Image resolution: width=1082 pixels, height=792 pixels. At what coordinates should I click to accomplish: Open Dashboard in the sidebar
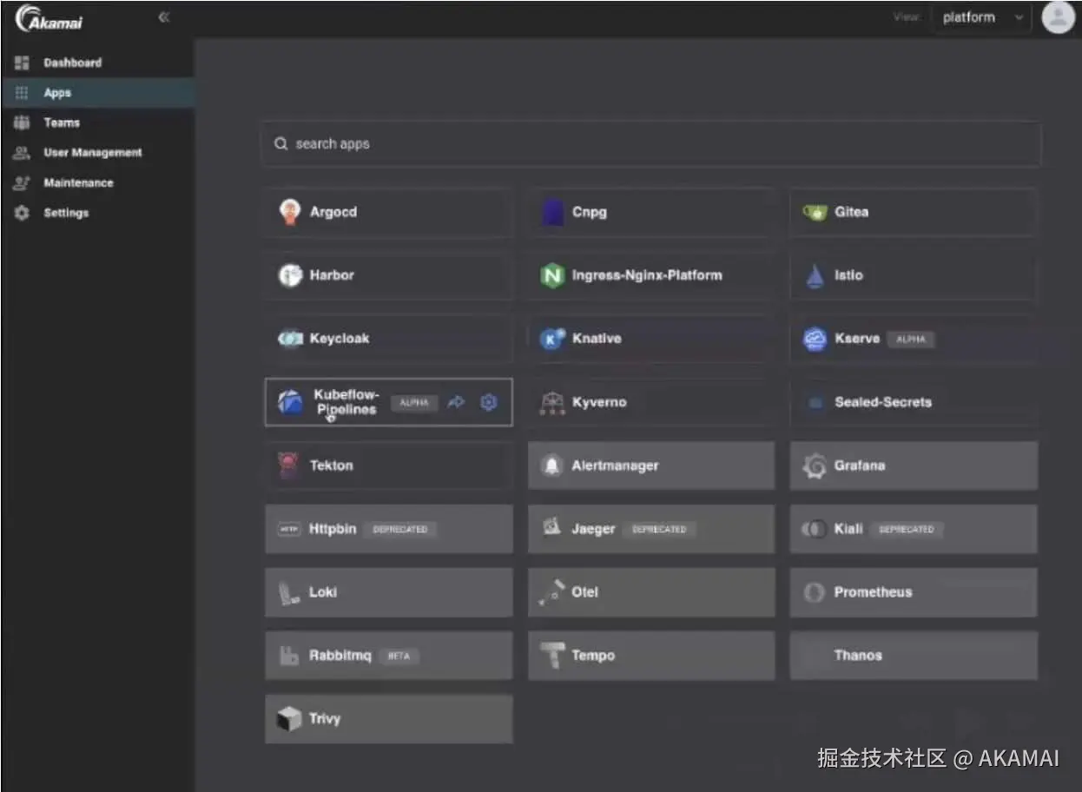click(x=97, y=63)
